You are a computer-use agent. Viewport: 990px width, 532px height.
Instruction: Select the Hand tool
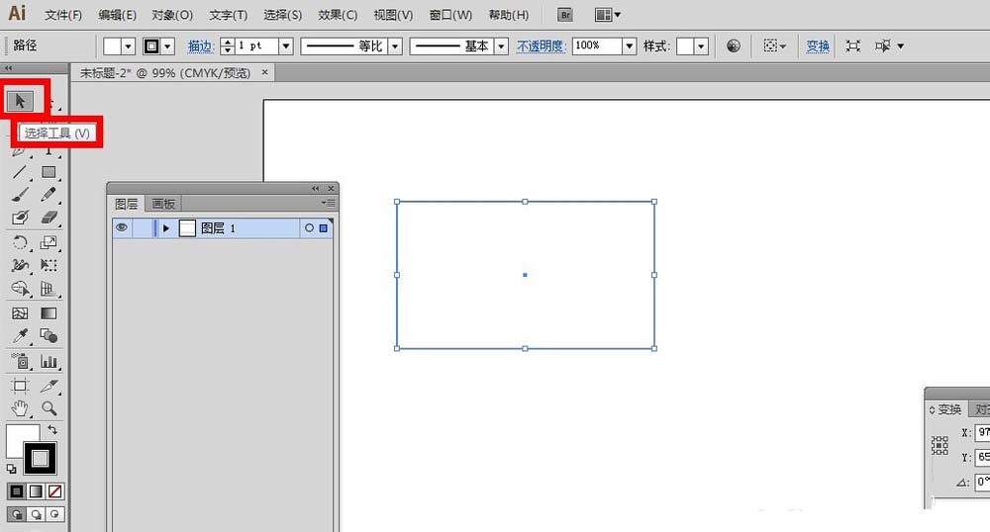[20, 408]
